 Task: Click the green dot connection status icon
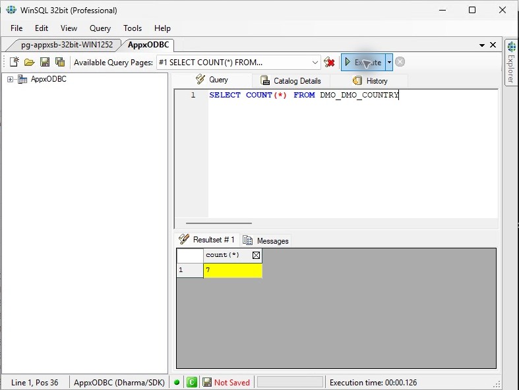177,382
